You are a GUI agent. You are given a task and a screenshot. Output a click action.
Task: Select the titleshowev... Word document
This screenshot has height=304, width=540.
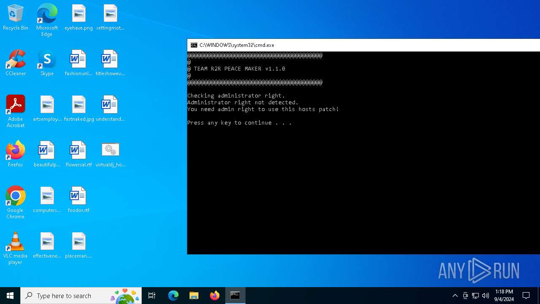(110, 63)
